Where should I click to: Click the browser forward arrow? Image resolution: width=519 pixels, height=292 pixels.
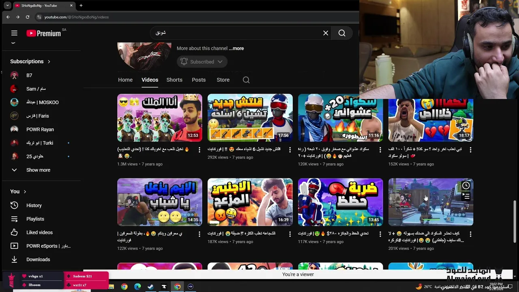(18, 17)
